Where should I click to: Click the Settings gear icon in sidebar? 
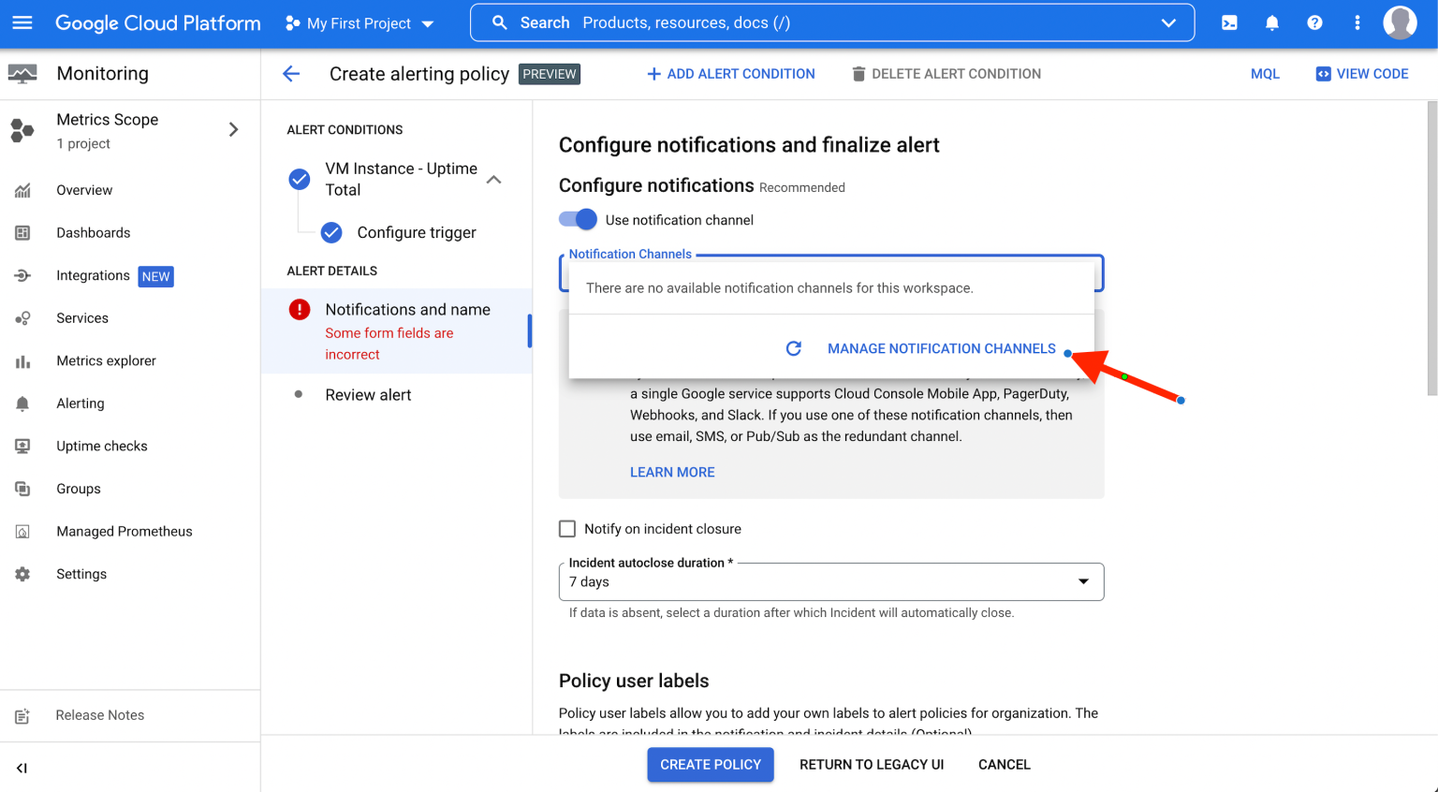pyautogui.click(x=22, y=574)
